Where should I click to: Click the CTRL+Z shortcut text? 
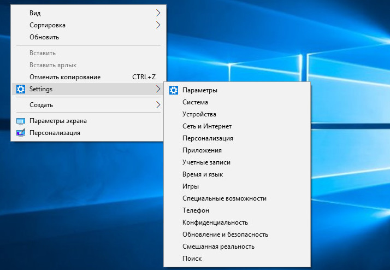[144, 77]
